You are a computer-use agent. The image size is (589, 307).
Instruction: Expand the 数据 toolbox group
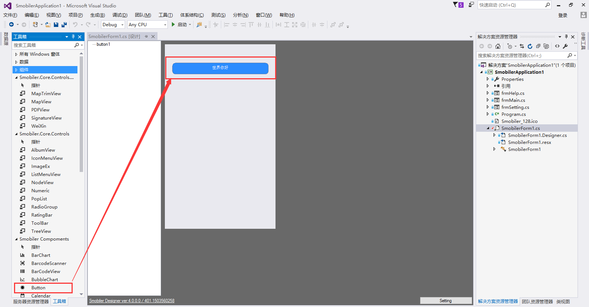[x=16, y=62]
